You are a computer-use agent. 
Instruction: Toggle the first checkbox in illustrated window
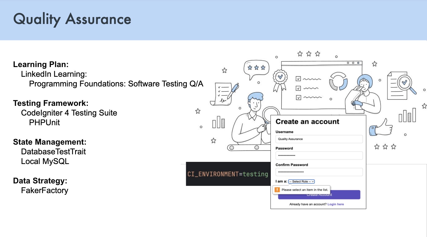pyautogui.click(x=298, y=79)
